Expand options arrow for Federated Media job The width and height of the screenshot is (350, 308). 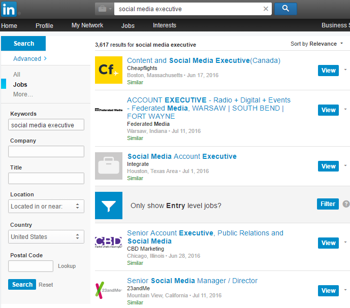coord(345,109)
